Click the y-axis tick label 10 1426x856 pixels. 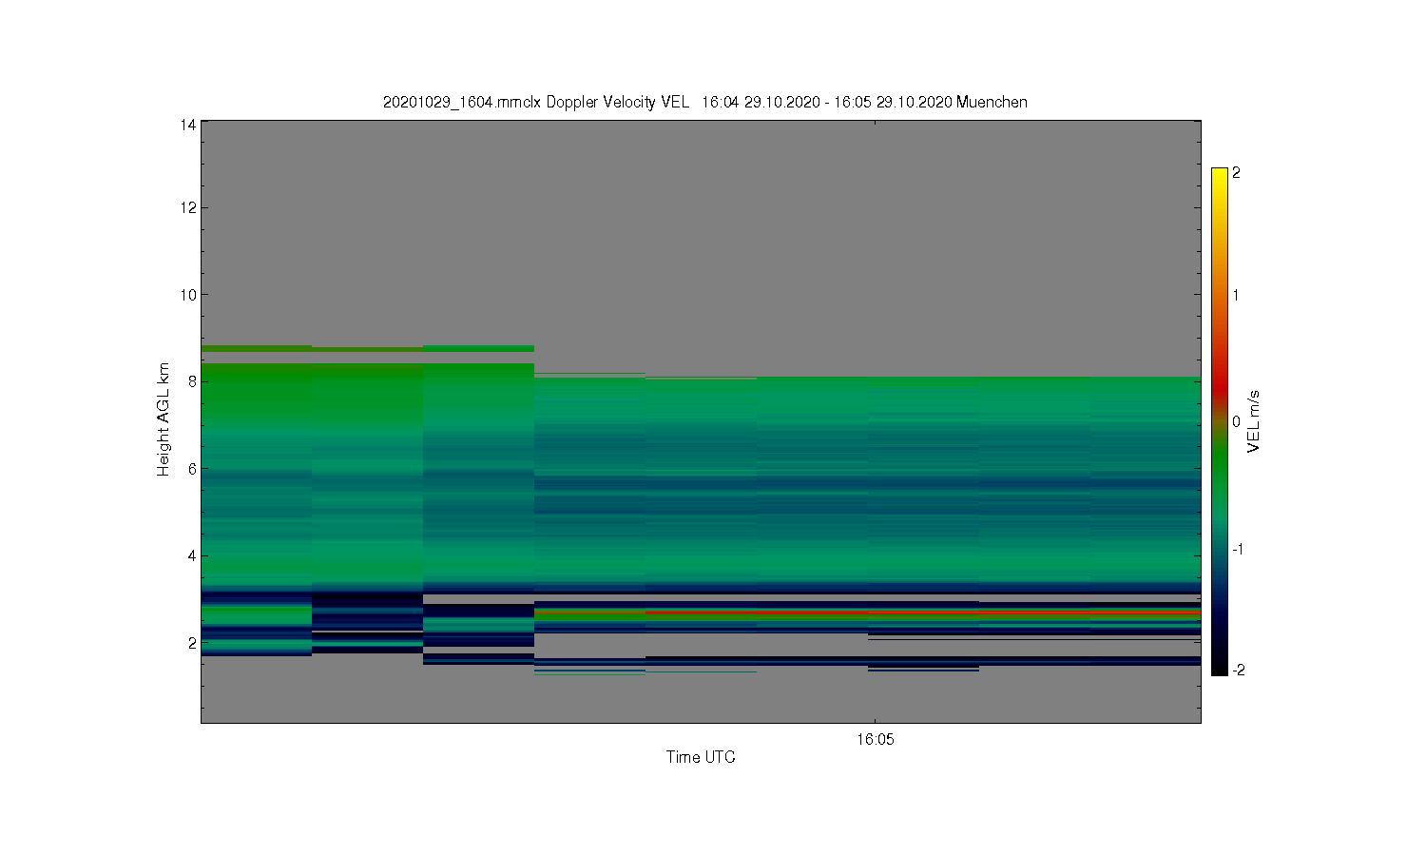click(x=189, y=295)
